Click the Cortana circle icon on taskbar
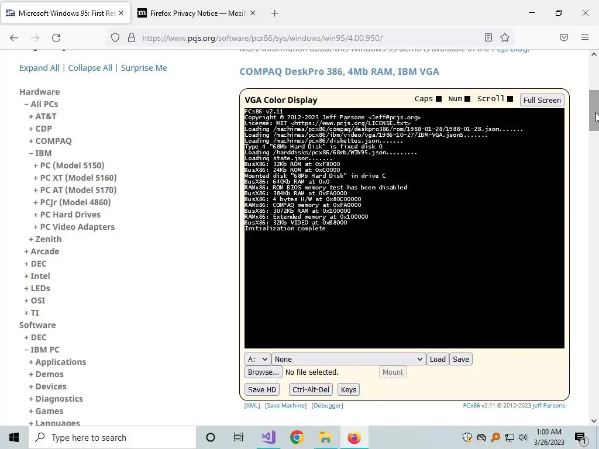 [210, 437]
